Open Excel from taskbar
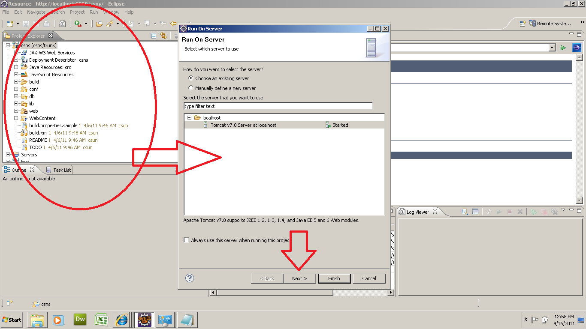Image resolution: width=586 pixels, height=329 pixels. (x=101, y=320)
